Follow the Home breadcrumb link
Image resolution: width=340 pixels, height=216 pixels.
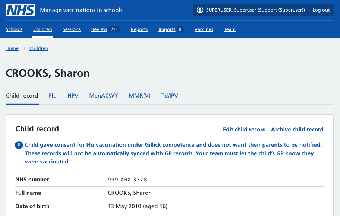[x=12, y=48]
